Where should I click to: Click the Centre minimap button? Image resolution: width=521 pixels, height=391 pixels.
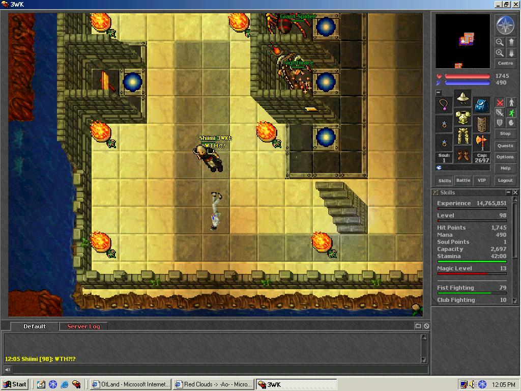pos(505,63)
